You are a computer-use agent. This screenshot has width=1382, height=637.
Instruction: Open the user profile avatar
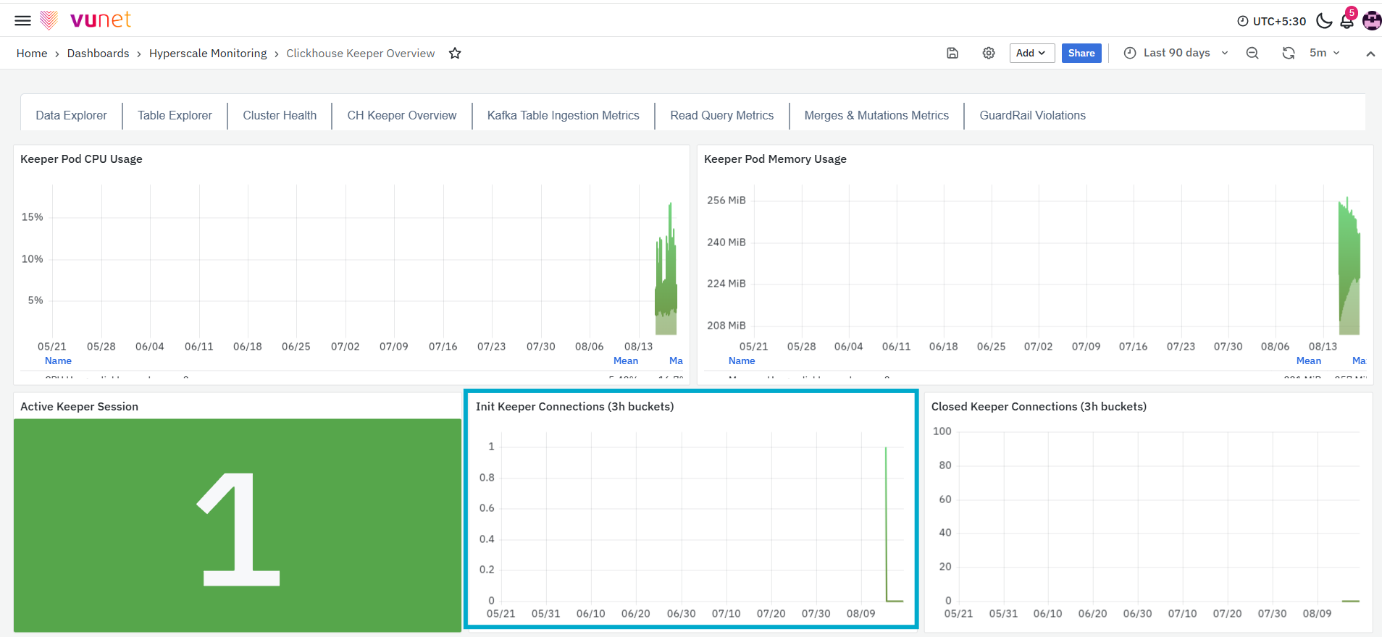click(1372, 20)
